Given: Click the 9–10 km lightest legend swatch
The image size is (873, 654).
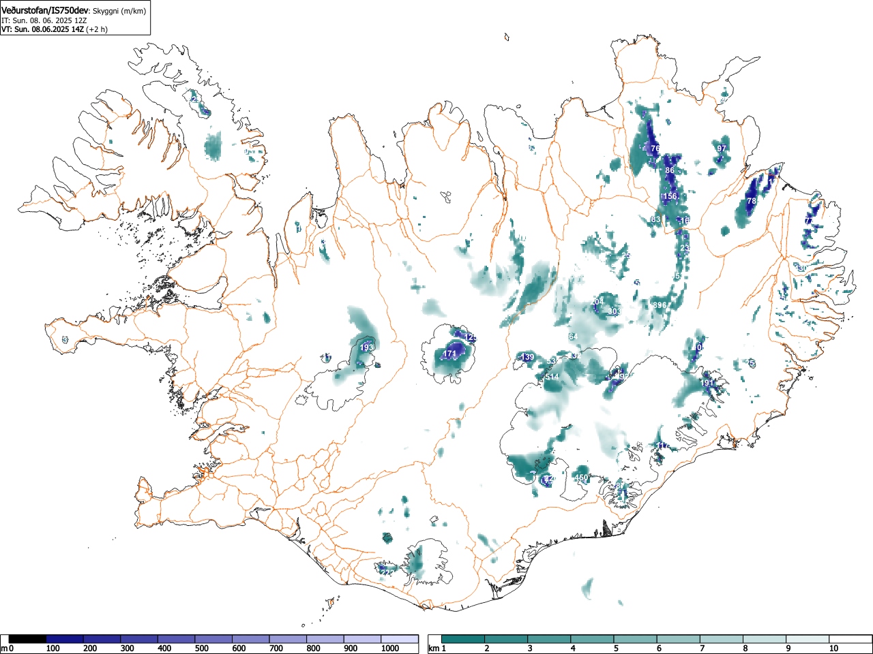Looking at the screenshot, I should pos(807,639).
